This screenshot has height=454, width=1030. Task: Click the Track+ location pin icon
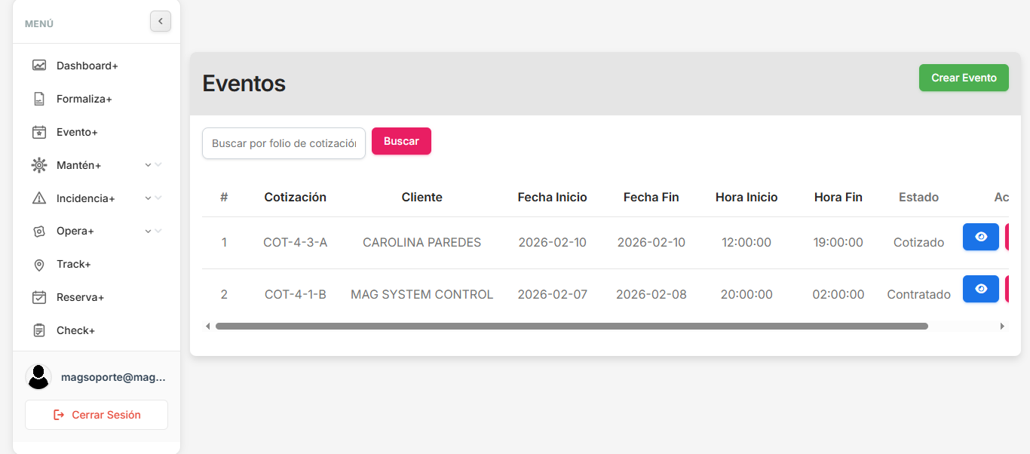coord(39,265)
